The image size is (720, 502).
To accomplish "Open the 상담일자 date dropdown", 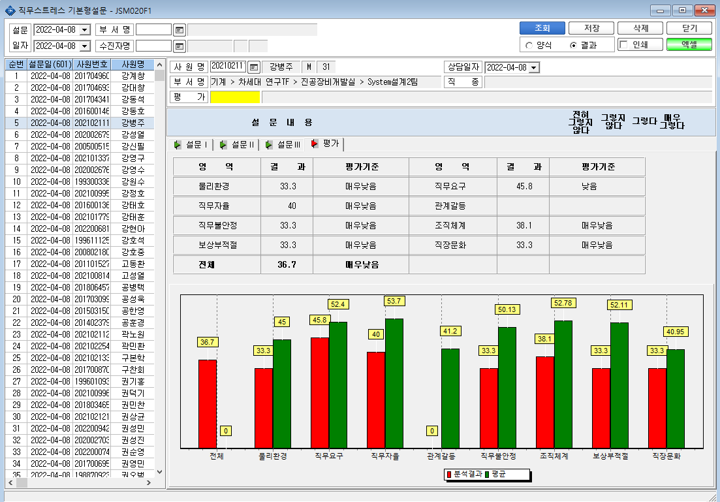I will click(x=534, y=67).
